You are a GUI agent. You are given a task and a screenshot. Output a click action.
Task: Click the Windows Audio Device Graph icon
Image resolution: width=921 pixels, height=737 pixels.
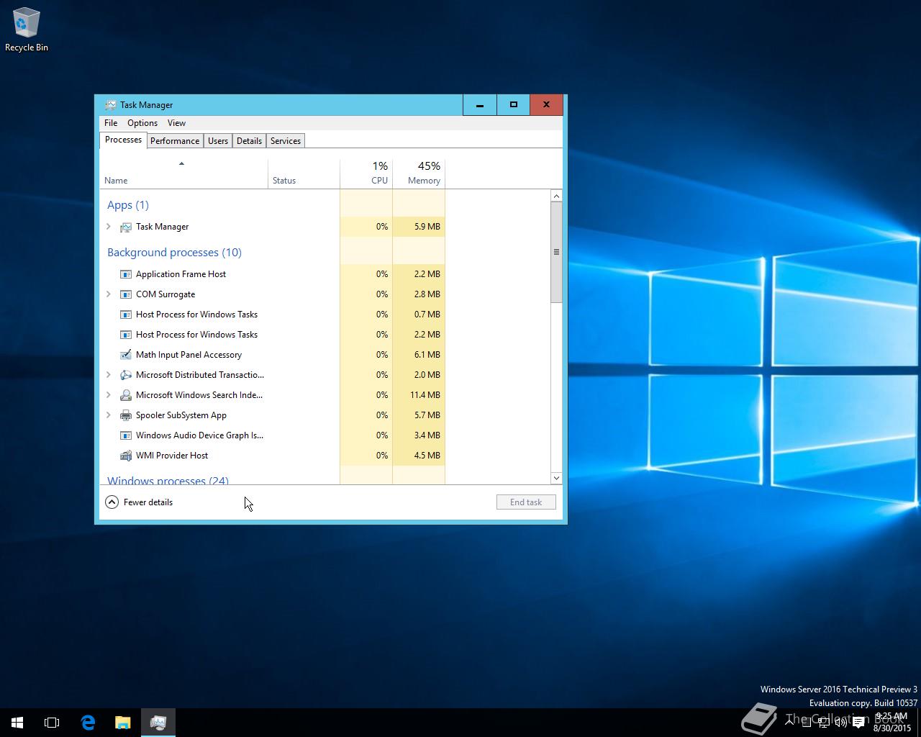point(126,435)
